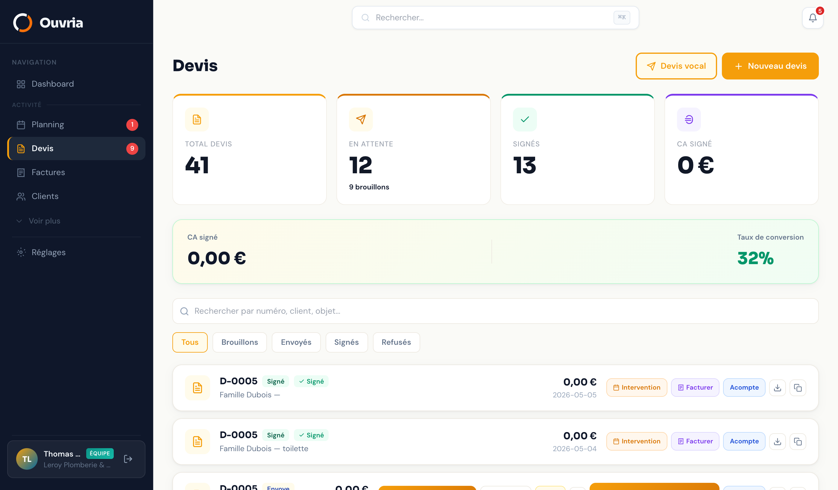Open Dashboard via its grid icon
Screen dimensions: 838x490
click(21, 84)
